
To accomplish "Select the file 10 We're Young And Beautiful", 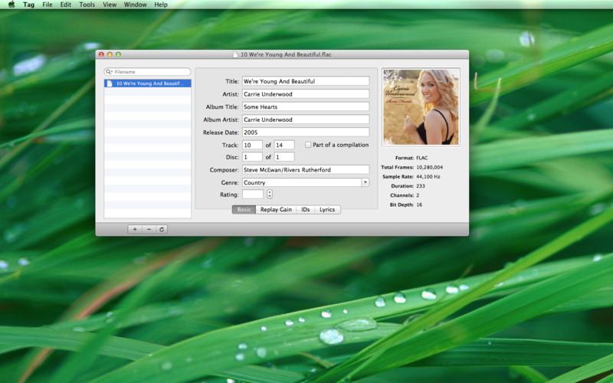I will (147, 83).
